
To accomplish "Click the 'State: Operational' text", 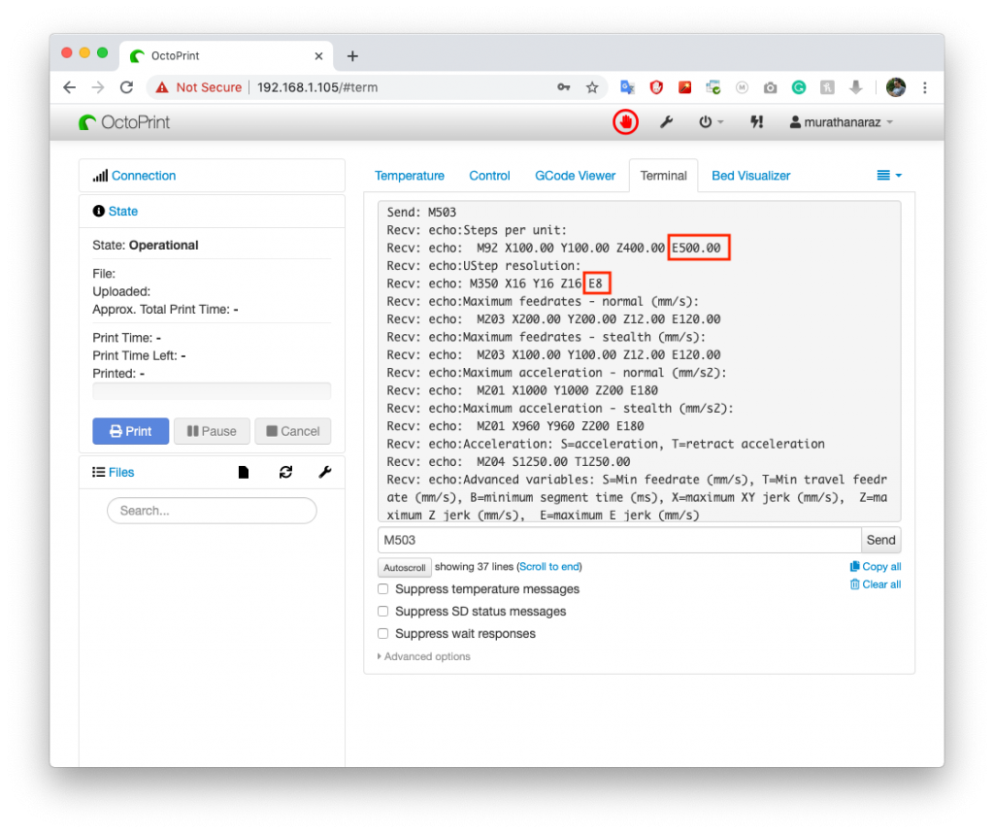I will click(x=146, y=246).
